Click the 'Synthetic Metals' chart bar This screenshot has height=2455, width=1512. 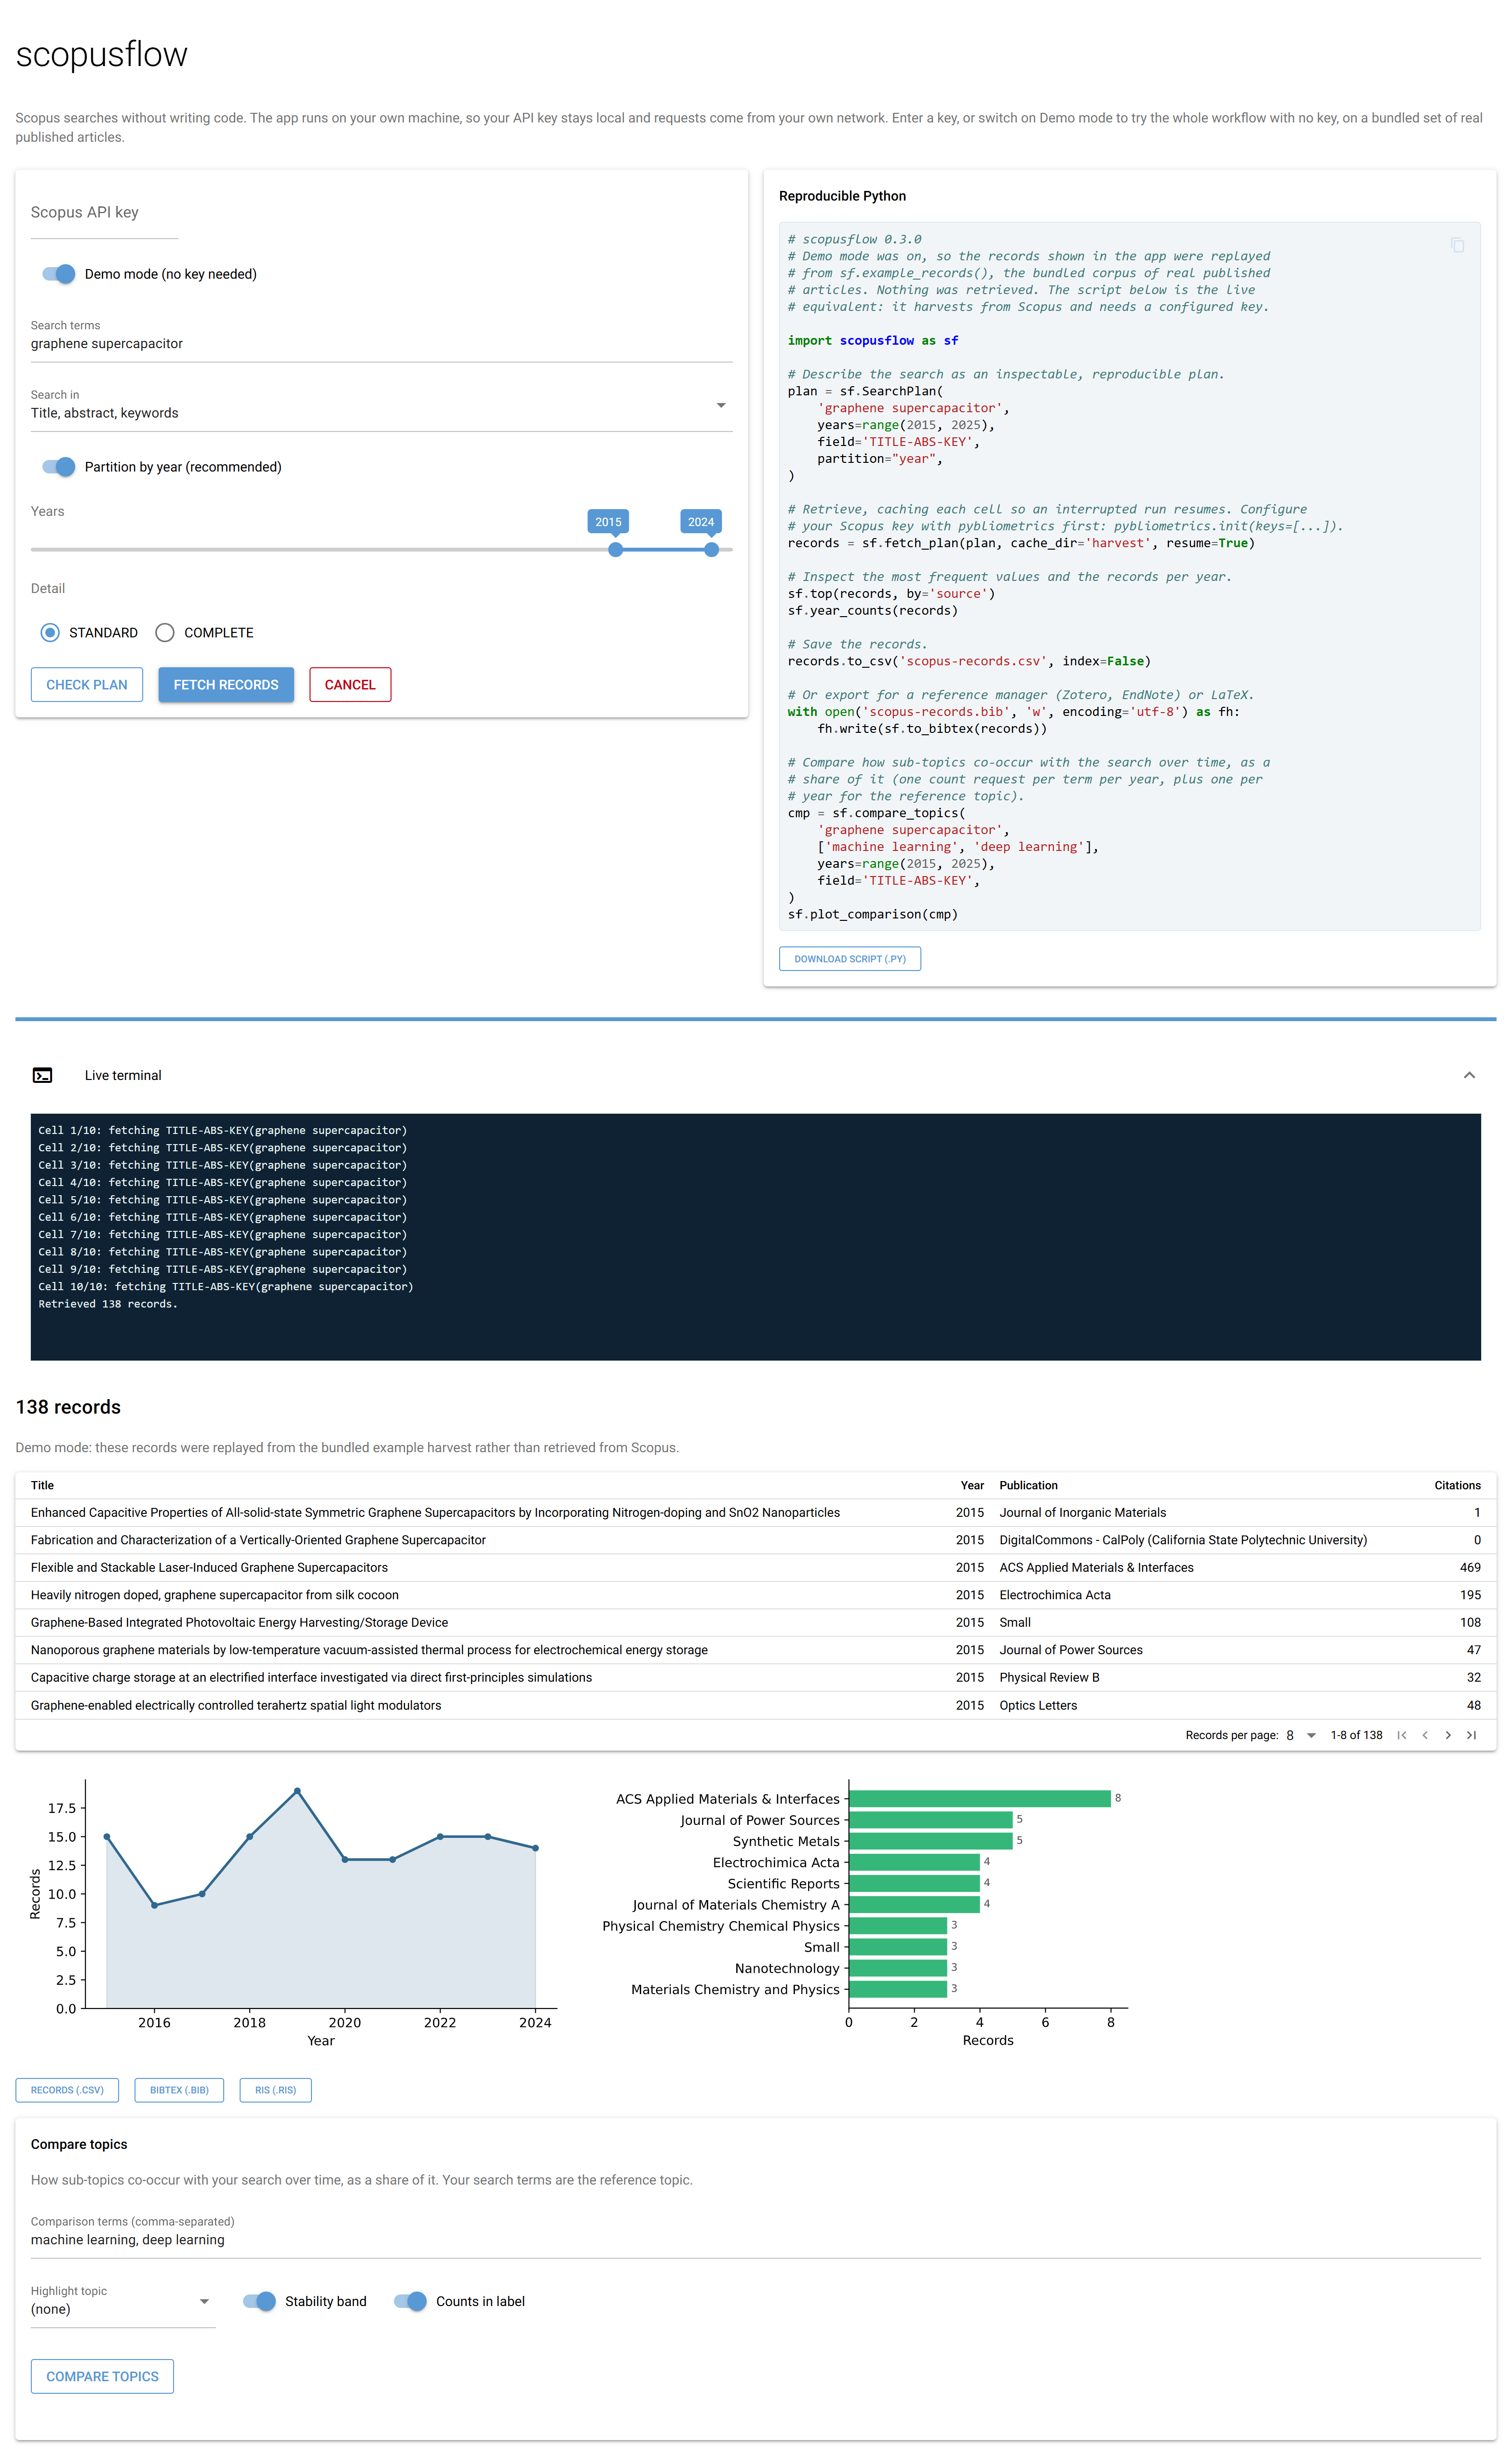(930, 1841)
